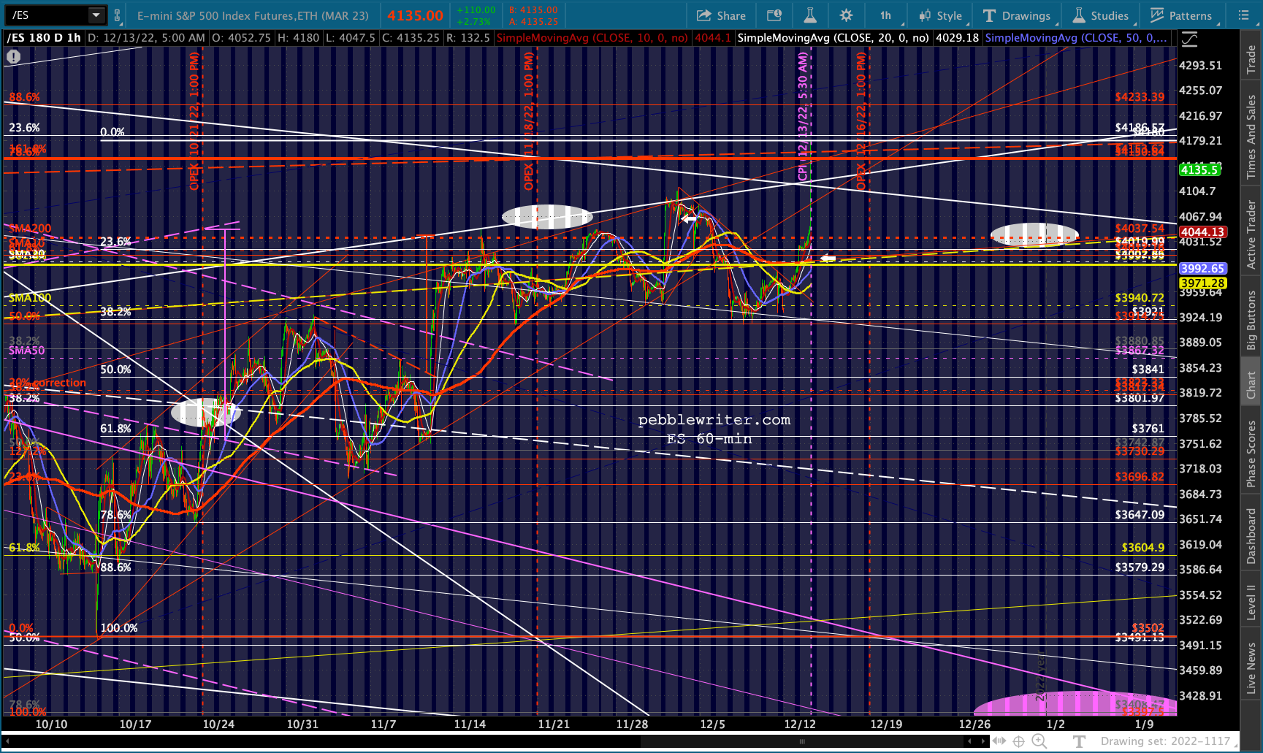Open chart settings gear icon

(846, 15)
